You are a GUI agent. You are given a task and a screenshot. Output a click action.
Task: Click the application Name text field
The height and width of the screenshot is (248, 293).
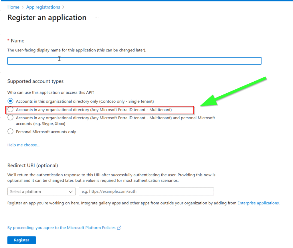tap(134, 61)
